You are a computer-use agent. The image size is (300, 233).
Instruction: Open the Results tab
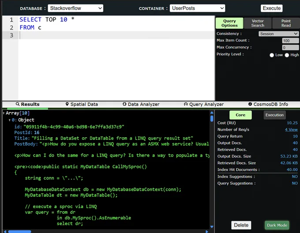tap(28, 104)
